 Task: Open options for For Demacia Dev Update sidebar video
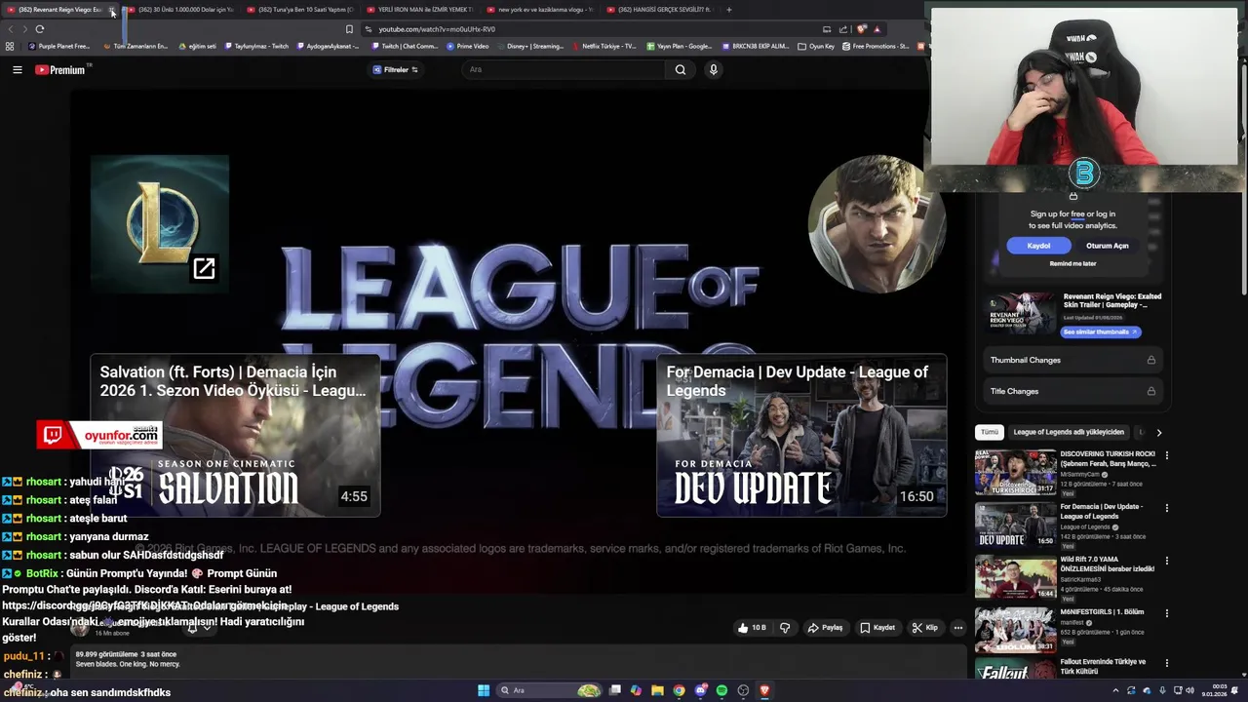pos(1166,508)
